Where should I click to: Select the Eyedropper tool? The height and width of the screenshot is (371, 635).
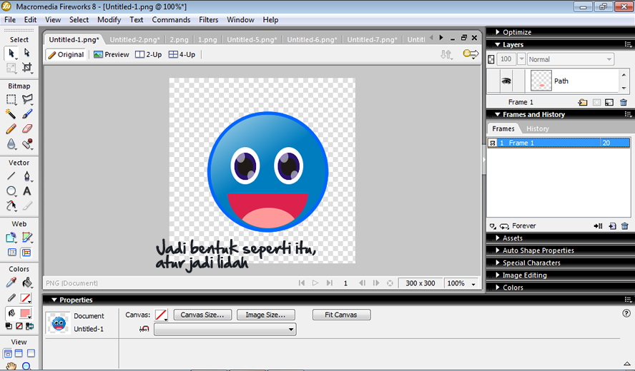pos(11,283)
